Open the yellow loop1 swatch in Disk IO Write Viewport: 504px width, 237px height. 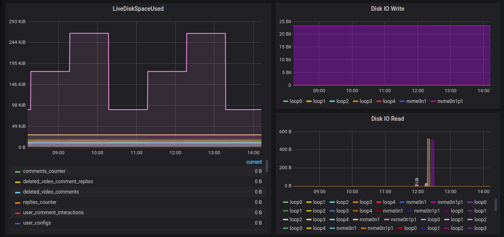pos(309,101)
